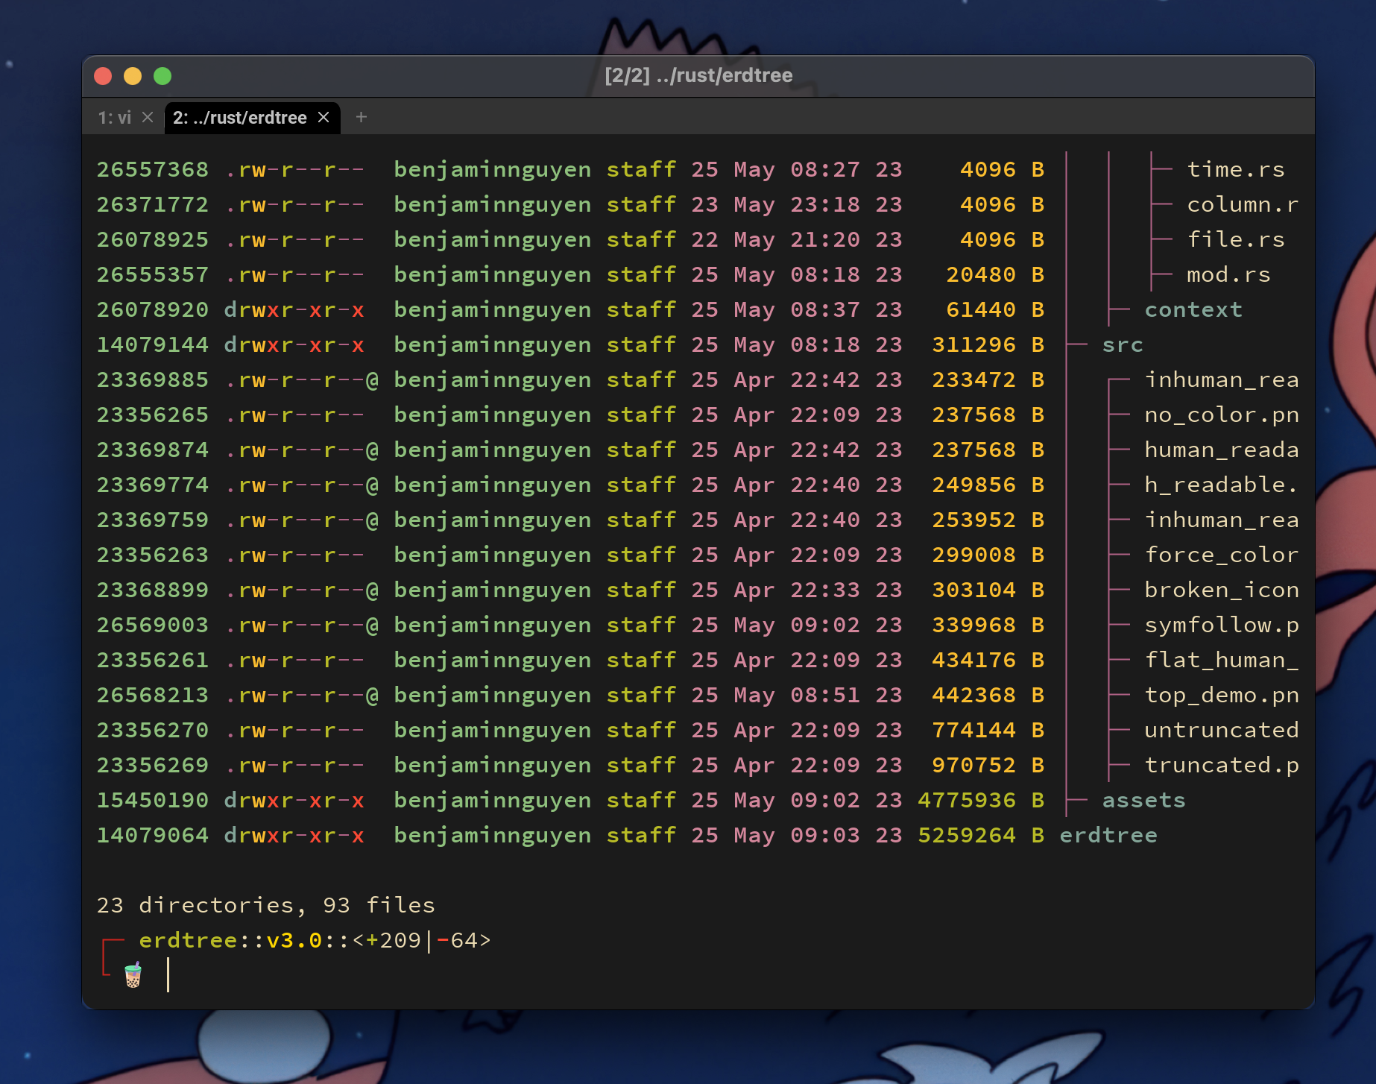
Task: Click the 'symfollow.p' file entry
Action: [1222, 625]
